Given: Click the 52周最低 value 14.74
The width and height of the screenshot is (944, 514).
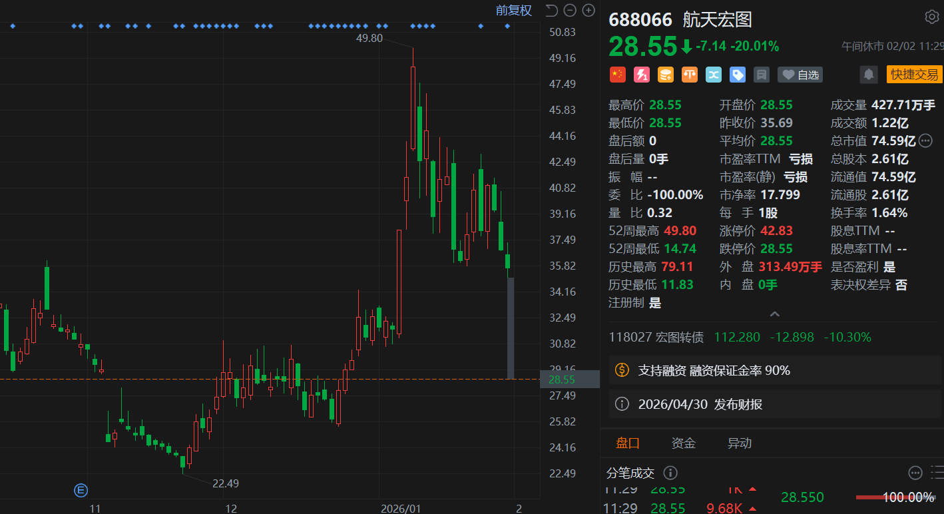Looking at the screenshot, I should pyautogui.click(x=679, y=249).
